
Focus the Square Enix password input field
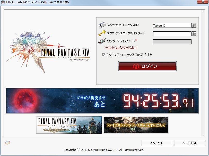pos(172,34)
